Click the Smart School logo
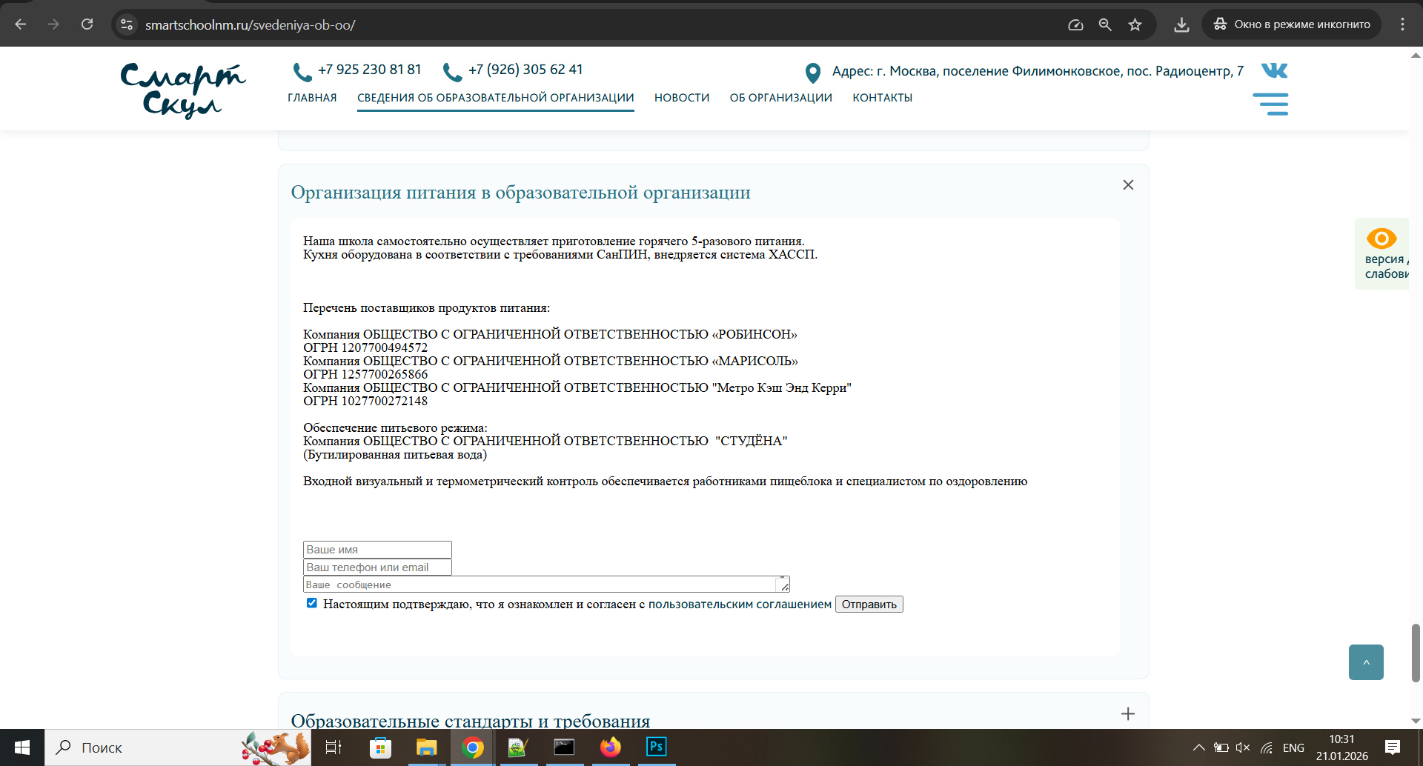 point(182,90)
